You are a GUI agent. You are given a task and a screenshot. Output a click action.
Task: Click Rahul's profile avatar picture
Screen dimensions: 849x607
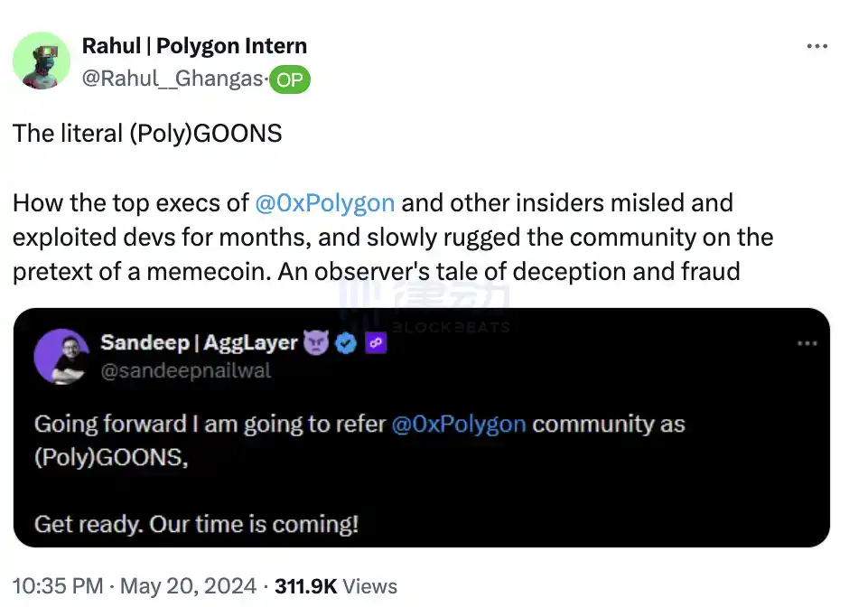click(42, 61)
